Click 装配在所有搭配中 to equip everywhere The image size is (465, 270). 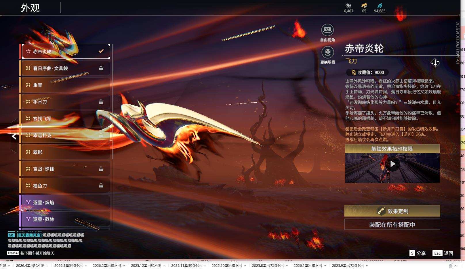(392, 225)
